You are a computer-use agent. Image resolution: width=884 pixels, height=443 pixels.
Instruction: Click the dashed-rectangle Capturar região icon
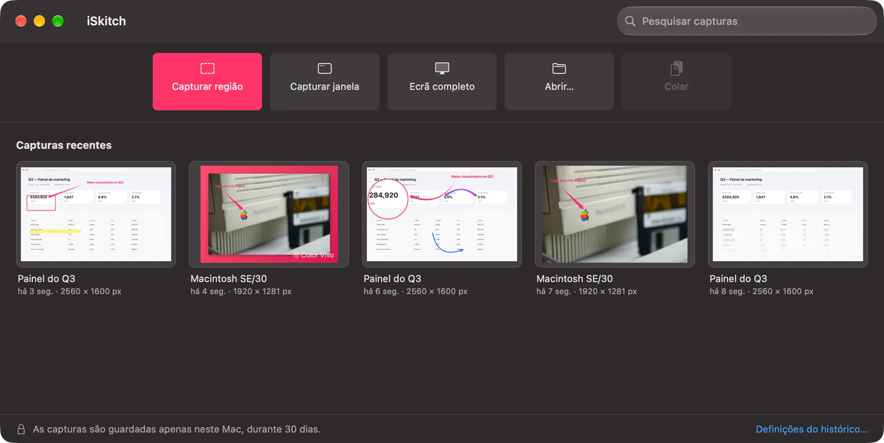[x=207, y=68]
